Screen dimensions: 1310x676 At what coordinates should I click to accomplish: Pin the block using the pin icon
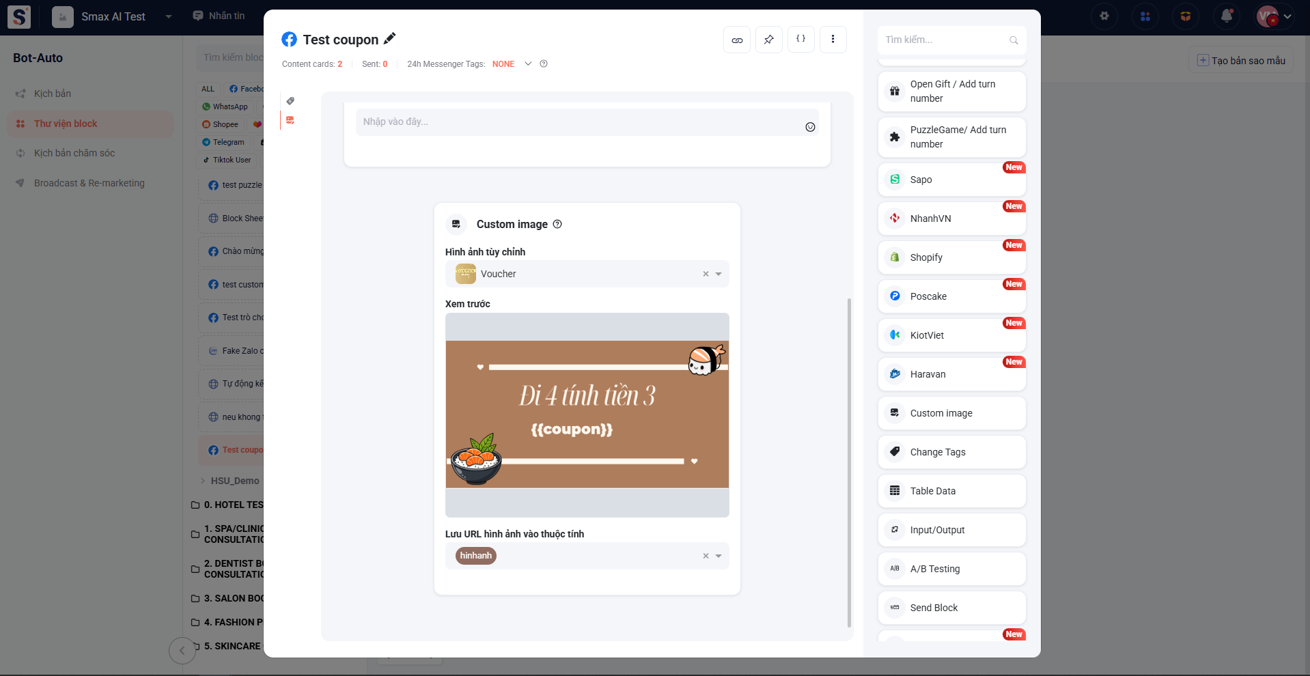768,40
